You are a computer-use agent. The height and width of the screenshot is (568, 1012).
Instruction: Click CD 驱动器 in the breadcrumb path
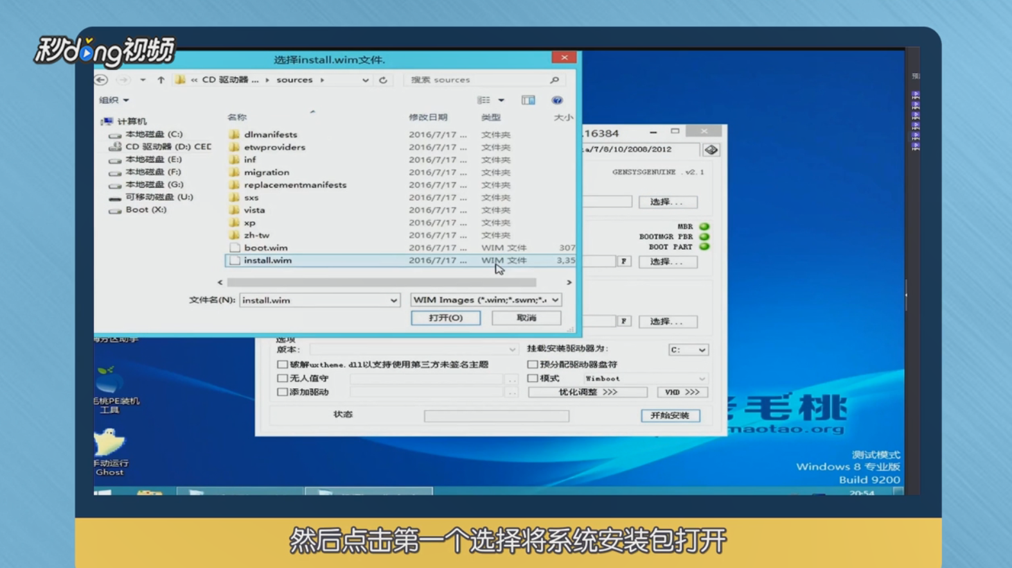pos(230,80)
